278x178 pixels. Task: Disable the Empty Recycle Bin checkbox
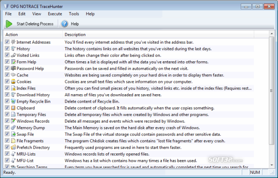point(7,101)
